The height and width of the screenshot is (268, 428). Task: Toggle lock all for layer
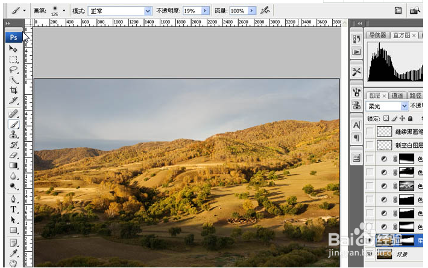click(x=410, y=118)
